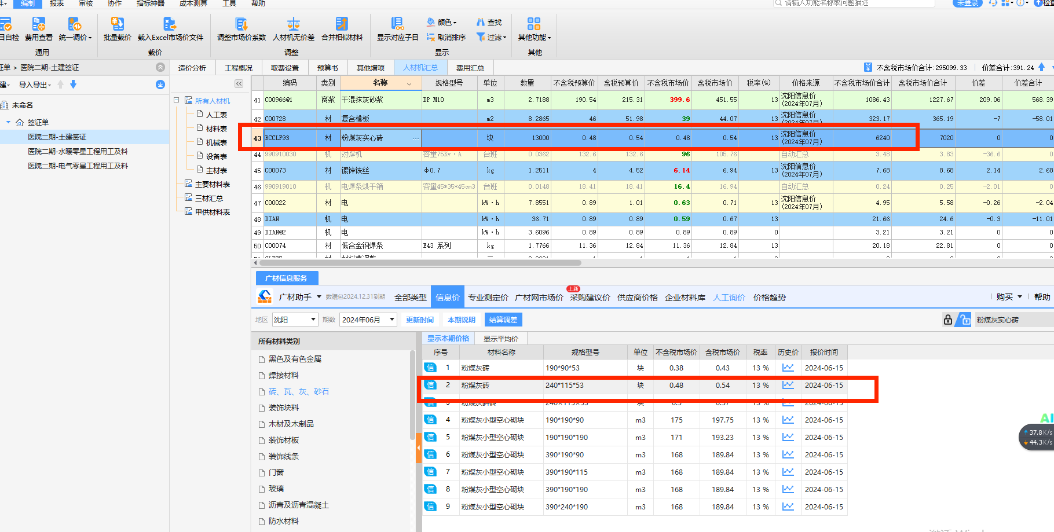
Task: Open the 其他功能 grid icon
Action: [x=534, y=24]
